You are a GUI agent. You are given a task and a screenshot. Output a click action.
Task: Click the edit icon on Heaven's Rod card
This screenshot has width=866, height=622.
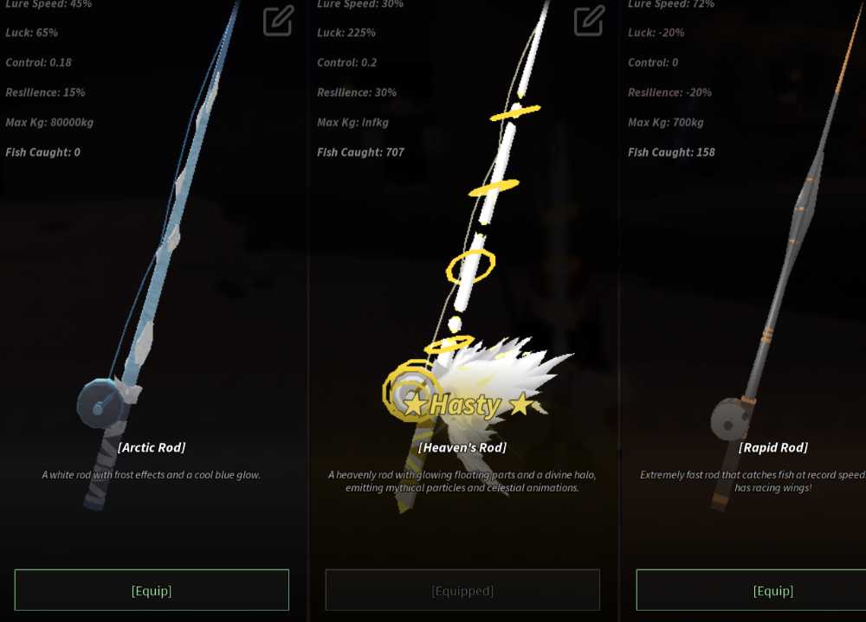tap(589, 21)
